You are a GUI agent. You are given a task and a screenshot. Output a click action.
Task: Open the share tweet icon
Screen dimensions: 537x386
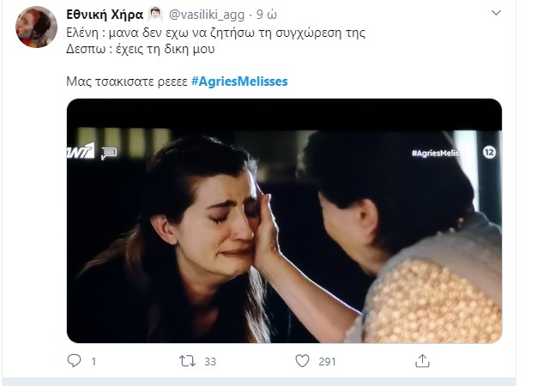pos(422,361)
